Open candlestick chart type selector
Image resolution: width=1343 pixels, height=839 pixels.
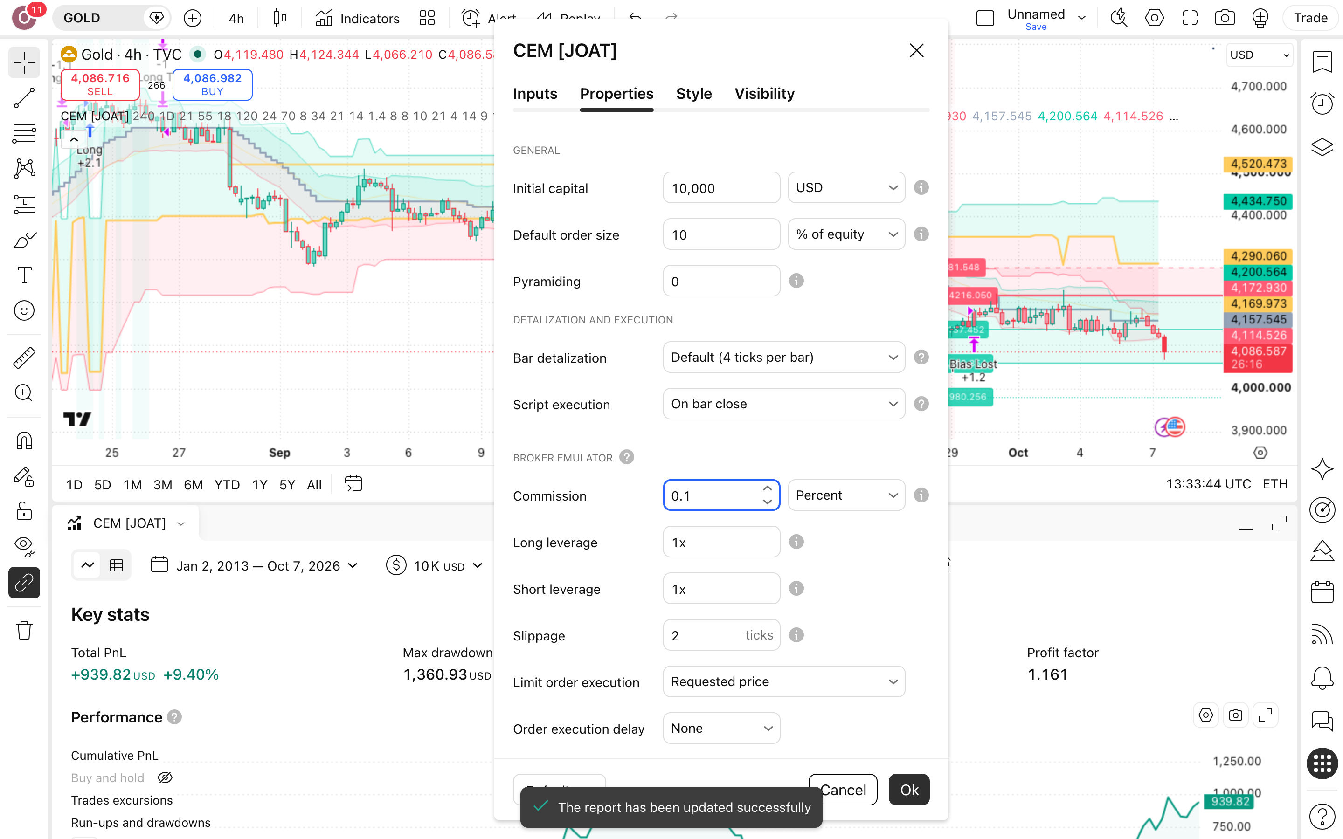[280, 18]
